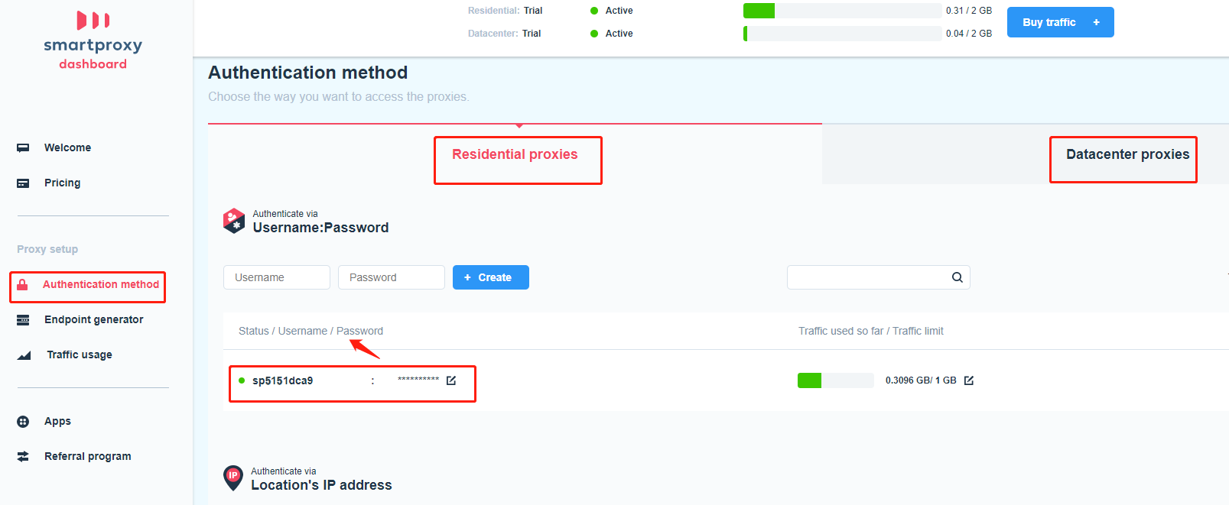Screen dimensions: 1229x505
Task: Click the Username:Password hexagon icon
Action: (x=234, y=221)
